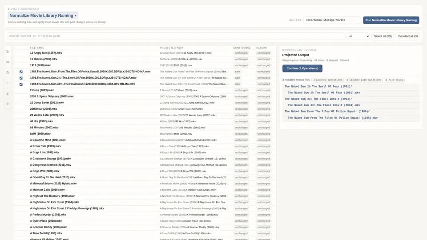
Task: Click preview file 'The Naked Gun From The Files Of Police Squad! (1988).mkv'
Action: [333, 118]
